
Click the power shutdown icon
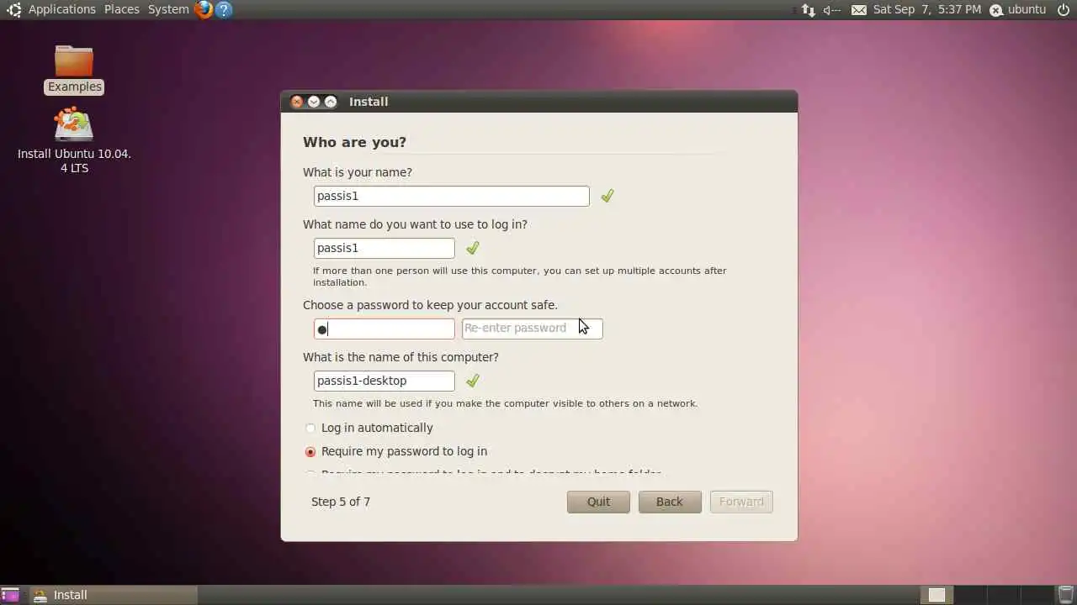pos(1064,10)
